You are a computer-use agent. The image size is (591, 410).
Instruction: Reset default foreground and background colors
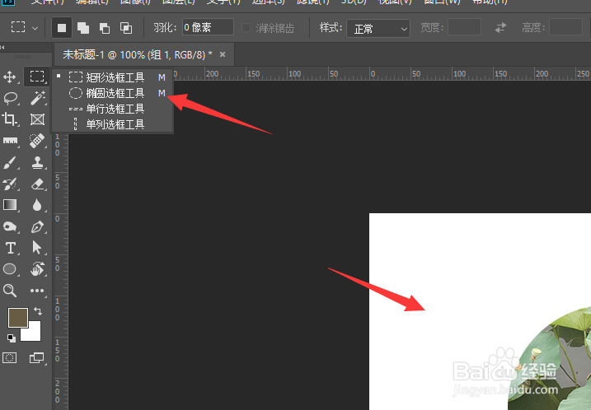point(12,338)
